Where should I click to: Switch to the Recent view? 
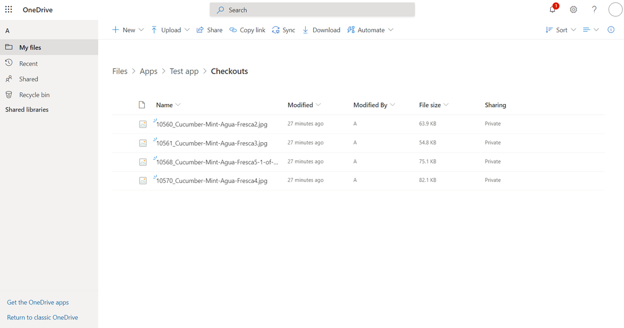(27, 63)
